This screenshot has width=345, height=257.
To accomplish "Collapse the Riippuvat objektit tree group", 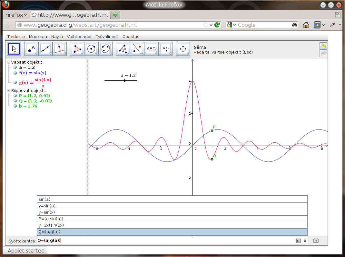I will pos(9,91).
